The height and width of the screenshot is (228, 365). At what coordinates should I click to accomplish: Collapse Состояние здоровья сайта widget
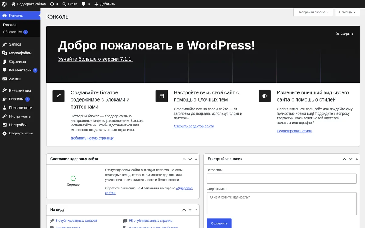pos(196,159)
